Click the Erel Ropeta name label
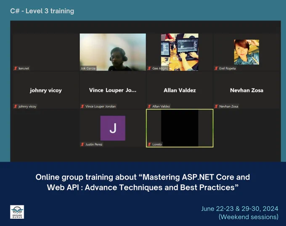286x226 pixels. tap(228, 68)
